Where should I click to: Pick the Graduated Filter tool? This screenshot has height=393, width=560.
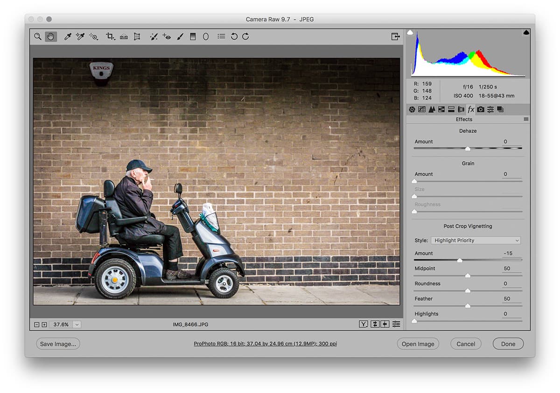(193, 36)
